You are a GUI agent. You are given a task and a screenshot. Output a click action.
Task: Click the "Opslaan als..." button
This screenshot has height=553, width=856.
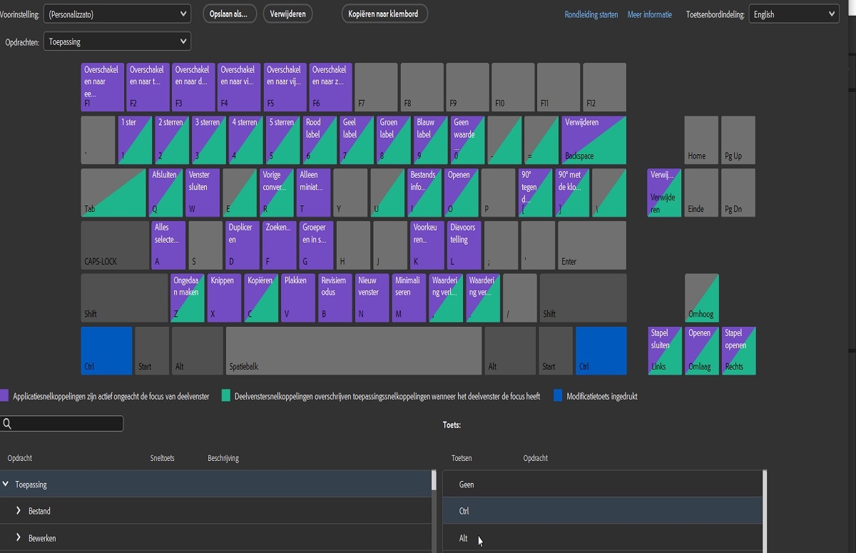pos(228,13)
